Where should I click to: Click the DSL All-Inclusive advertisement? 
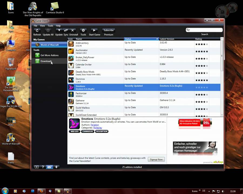click(x=195, y=123)
